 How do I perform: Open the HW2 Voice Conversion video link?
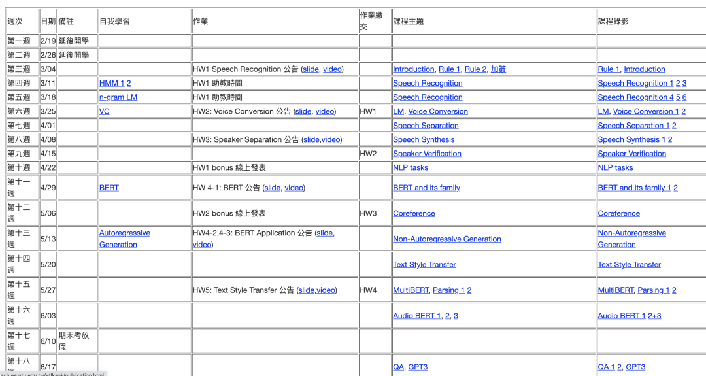coord(325,111)
